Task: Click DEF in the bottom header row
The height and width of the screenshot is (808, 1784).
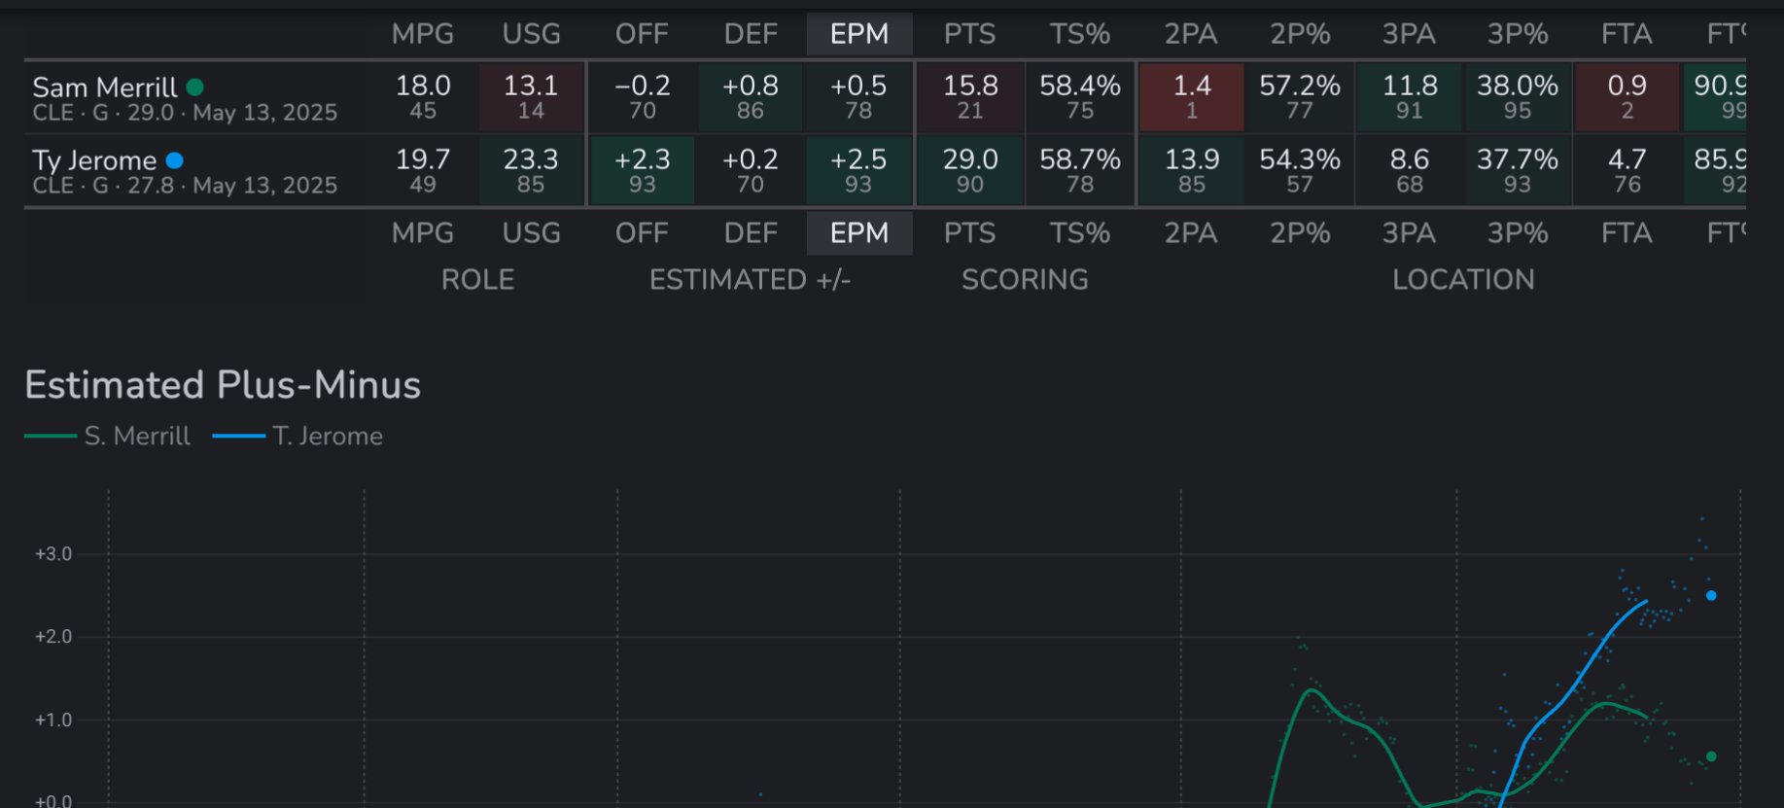Action: 751,234
